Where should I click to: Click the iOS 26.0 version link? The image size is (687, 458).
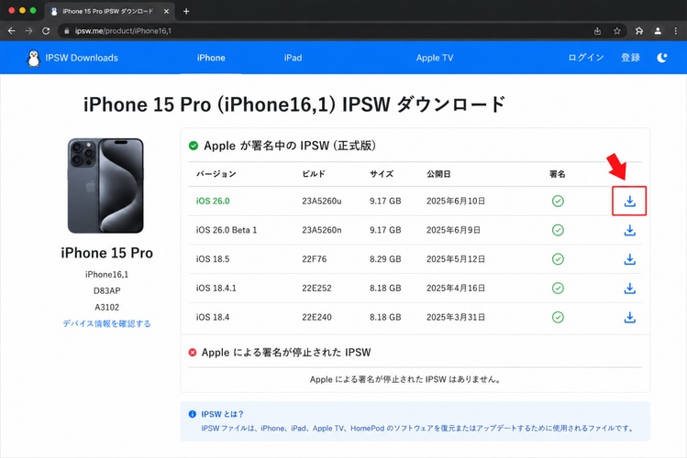(x=213, y=202)
